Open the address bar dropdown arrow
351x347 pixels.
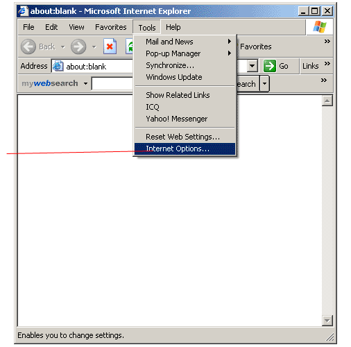tap(252, 66)
